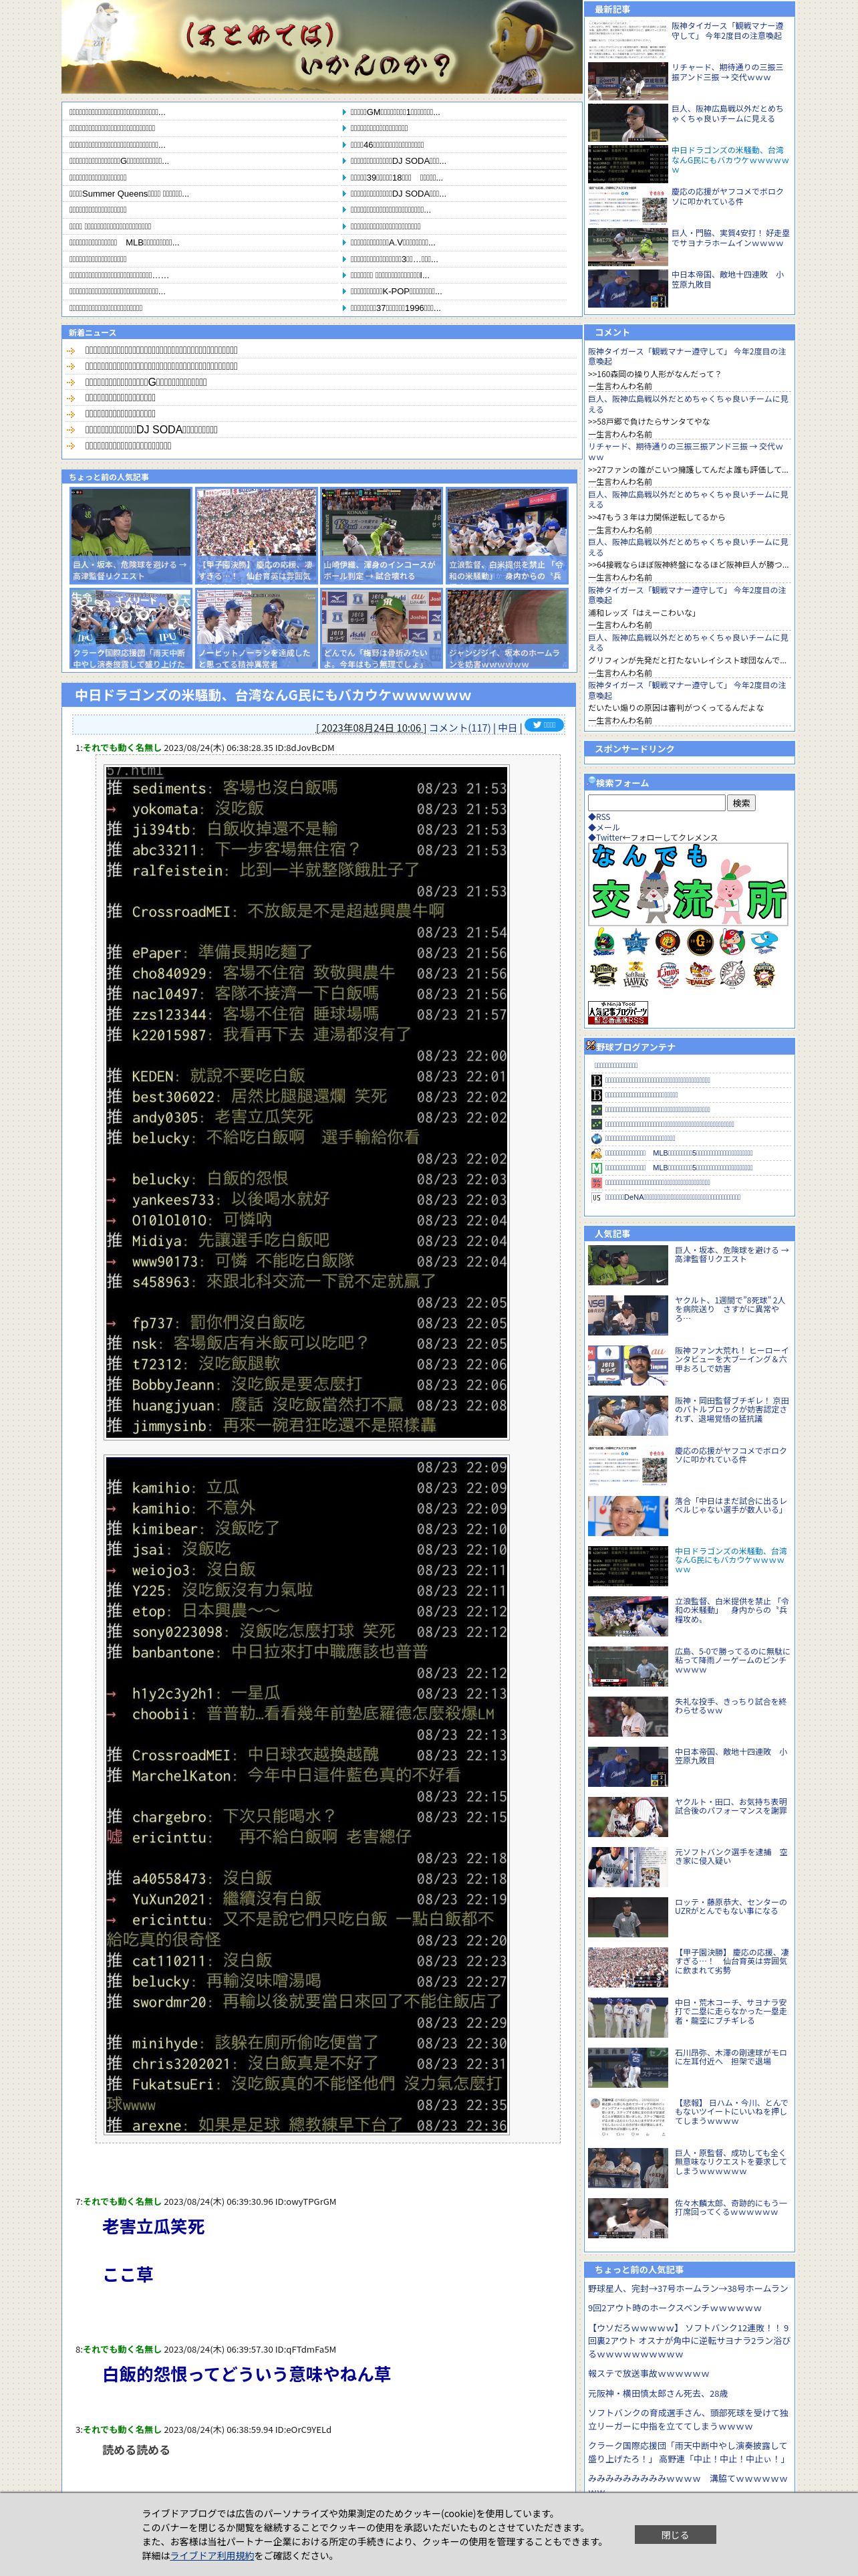Click the 'US' favicon antenna entry mentioning DeNA
Screen dimensions: 858x2576
click(x=672, y=1197)
